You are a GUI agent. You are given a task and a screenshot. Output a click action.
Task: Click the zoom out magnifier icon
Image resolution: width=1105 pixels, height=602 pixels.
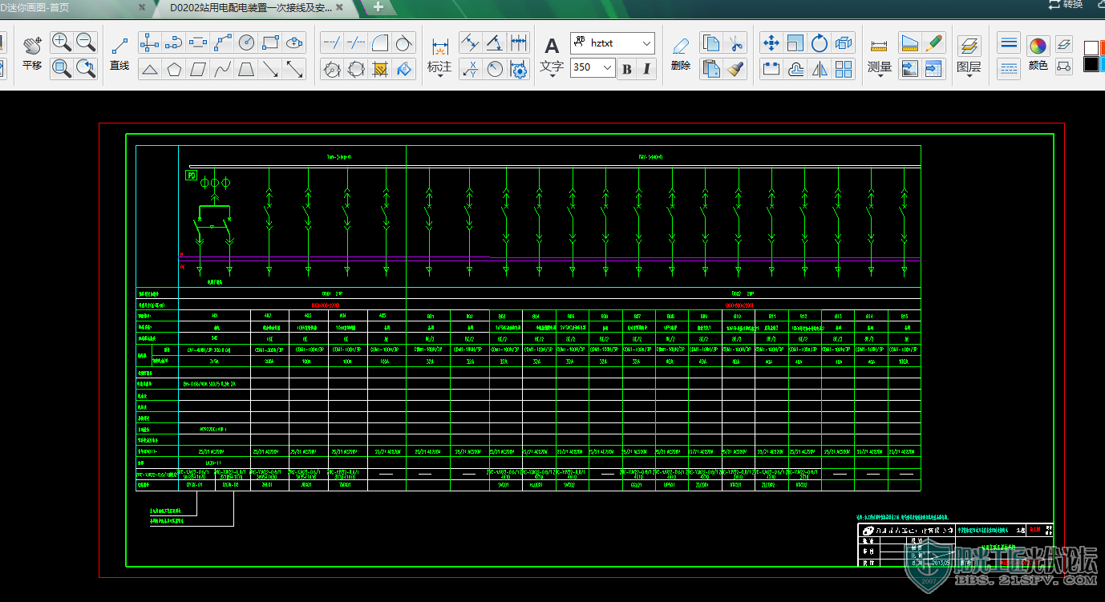[86, 42]
